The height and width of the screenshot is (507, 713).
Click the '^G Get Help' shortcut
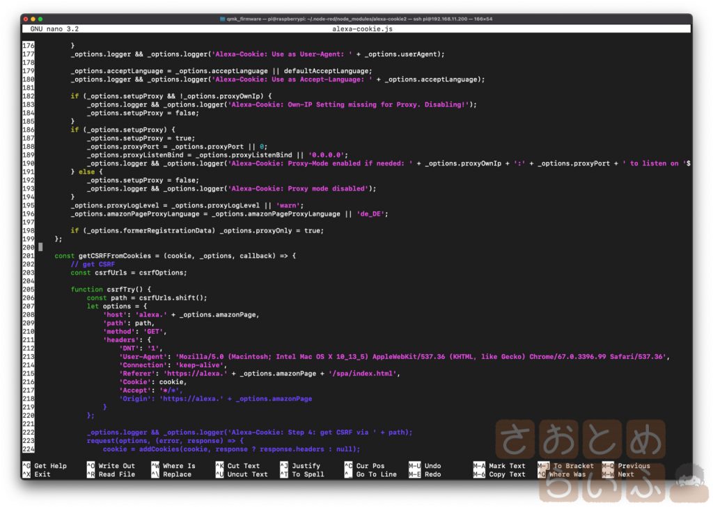pos(45,466)
